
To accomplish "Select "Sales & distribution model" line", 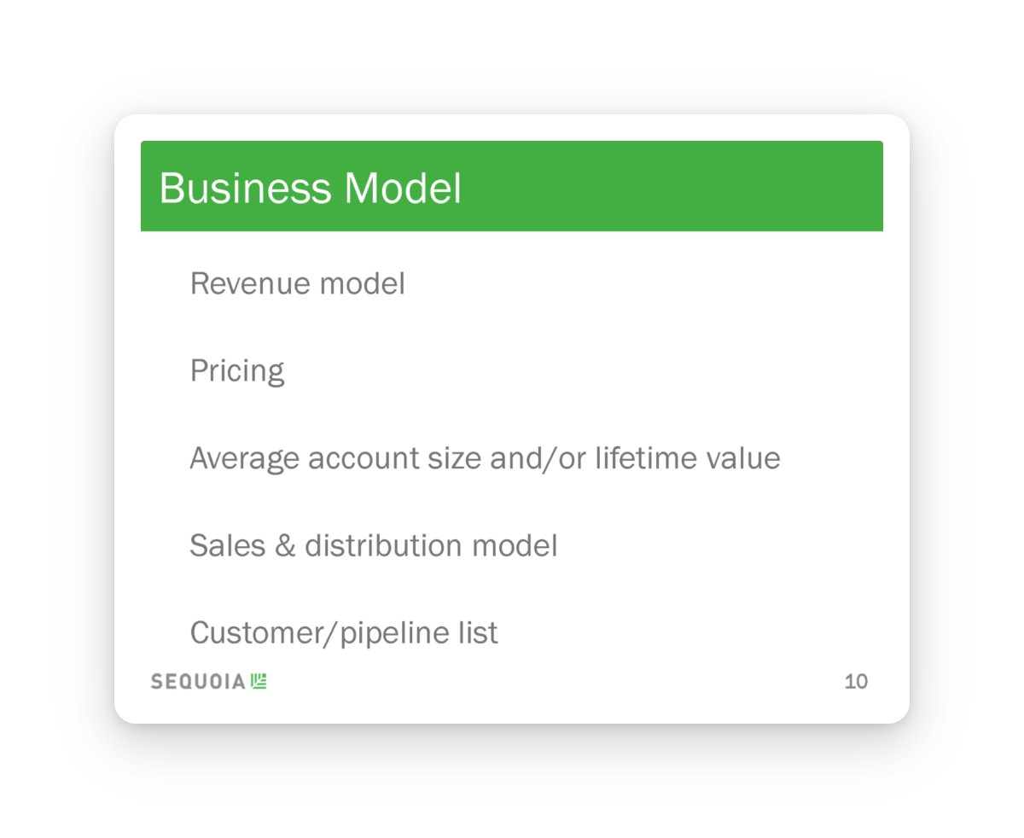I will [x=373, y=545].
